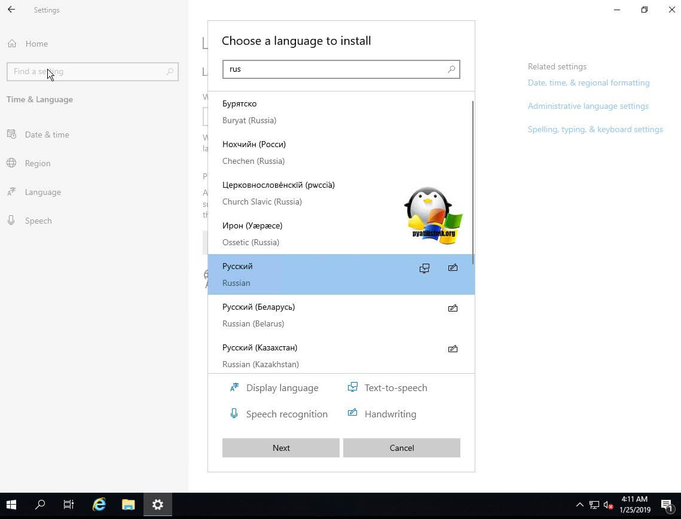Screen dimensions: 681x519
Task: Open File Explorer from taskbar
Action: pos(129,505)
